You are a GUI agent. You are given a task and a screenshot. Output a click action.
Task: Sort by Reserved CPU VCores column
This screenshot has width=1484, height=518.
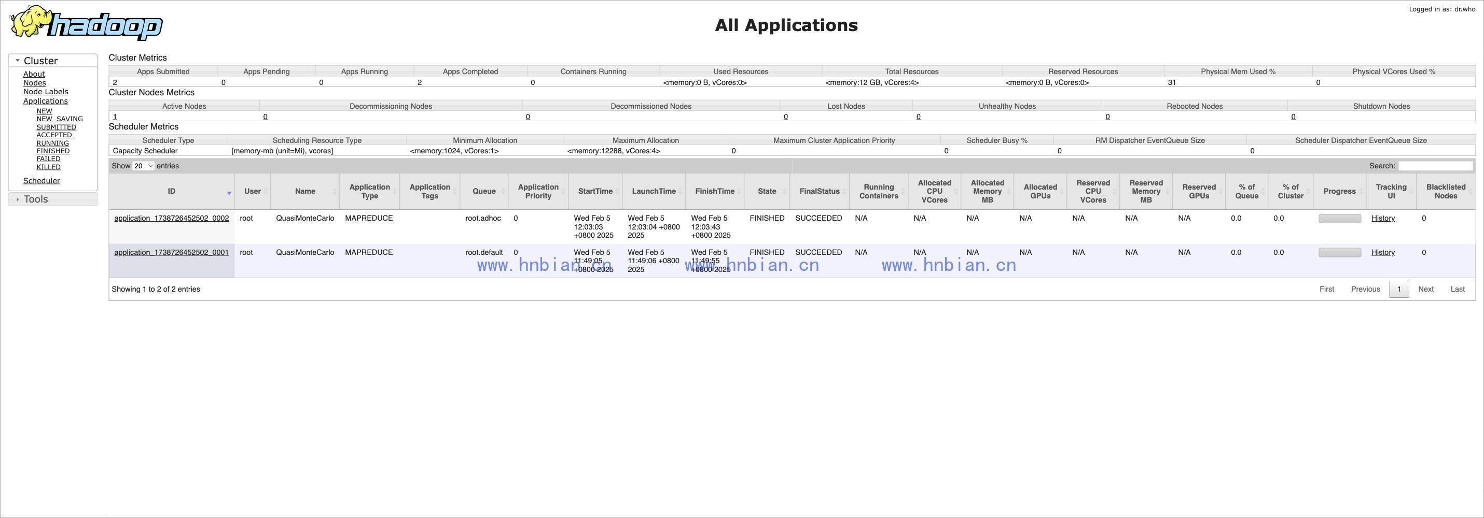coord(1093,191)
